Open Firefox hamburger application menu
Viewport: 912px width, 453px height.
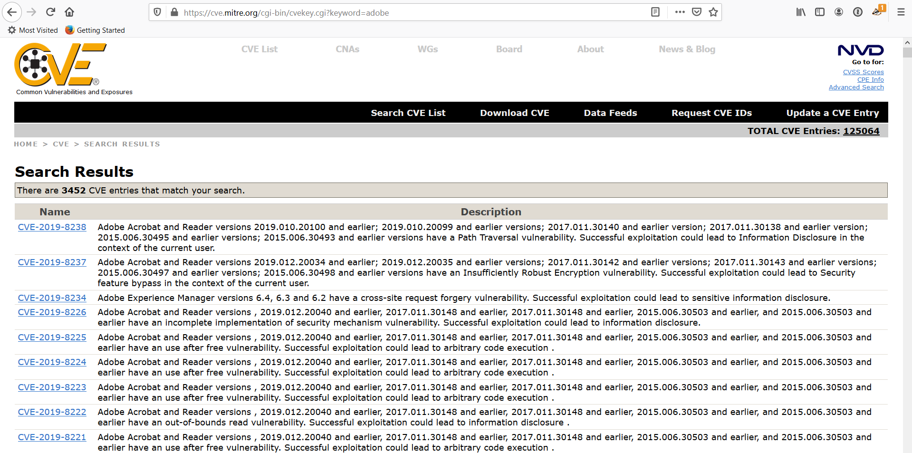pyautogui.click(x=901, y=12)
